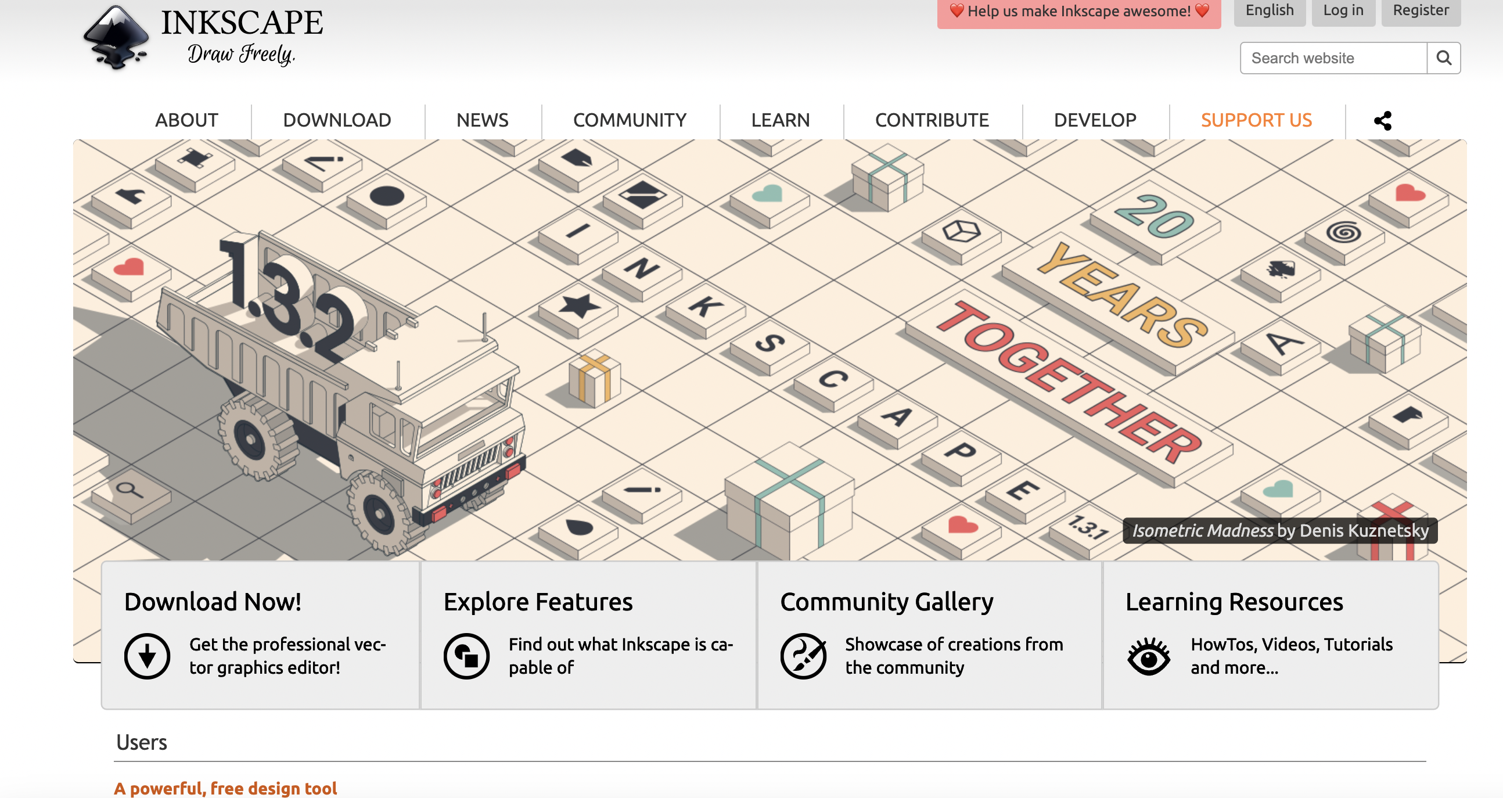Click the Inkscape mountain logo icon
The width and height of the screenshot is (1503, 798).
click(x=116, y=37)
